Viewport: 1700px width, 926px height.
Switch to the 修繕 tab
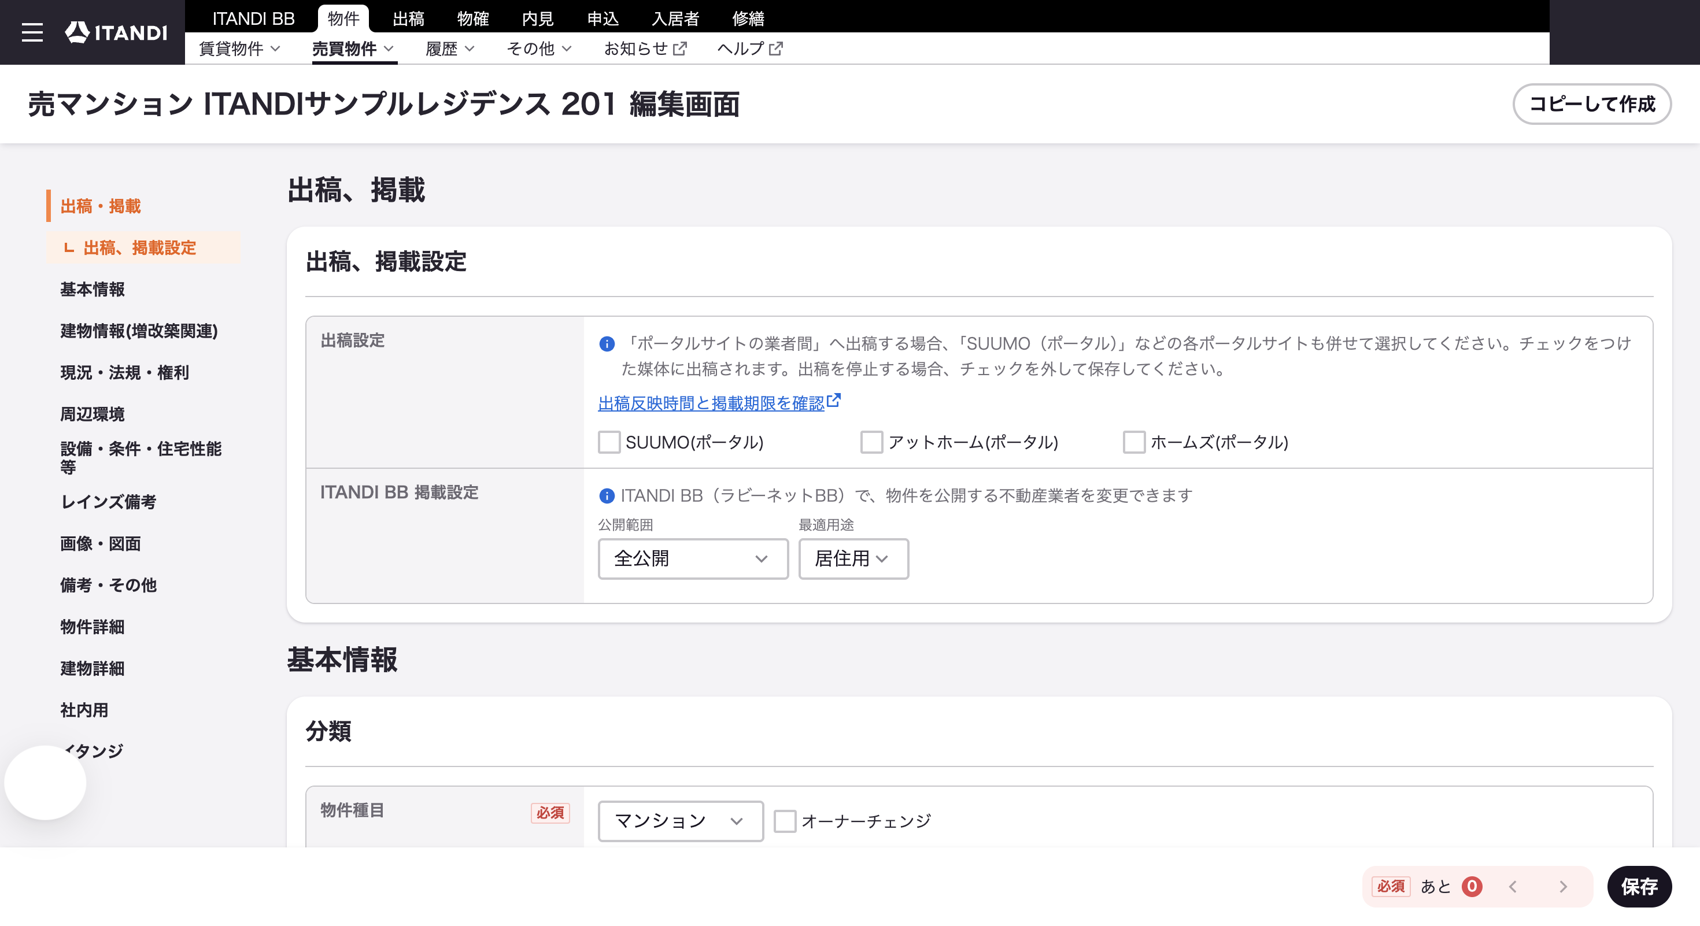pos(748,18)
